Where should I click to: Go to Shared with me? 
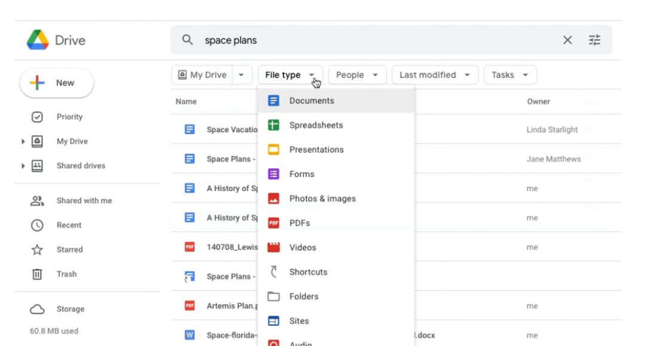coord(84,201)
